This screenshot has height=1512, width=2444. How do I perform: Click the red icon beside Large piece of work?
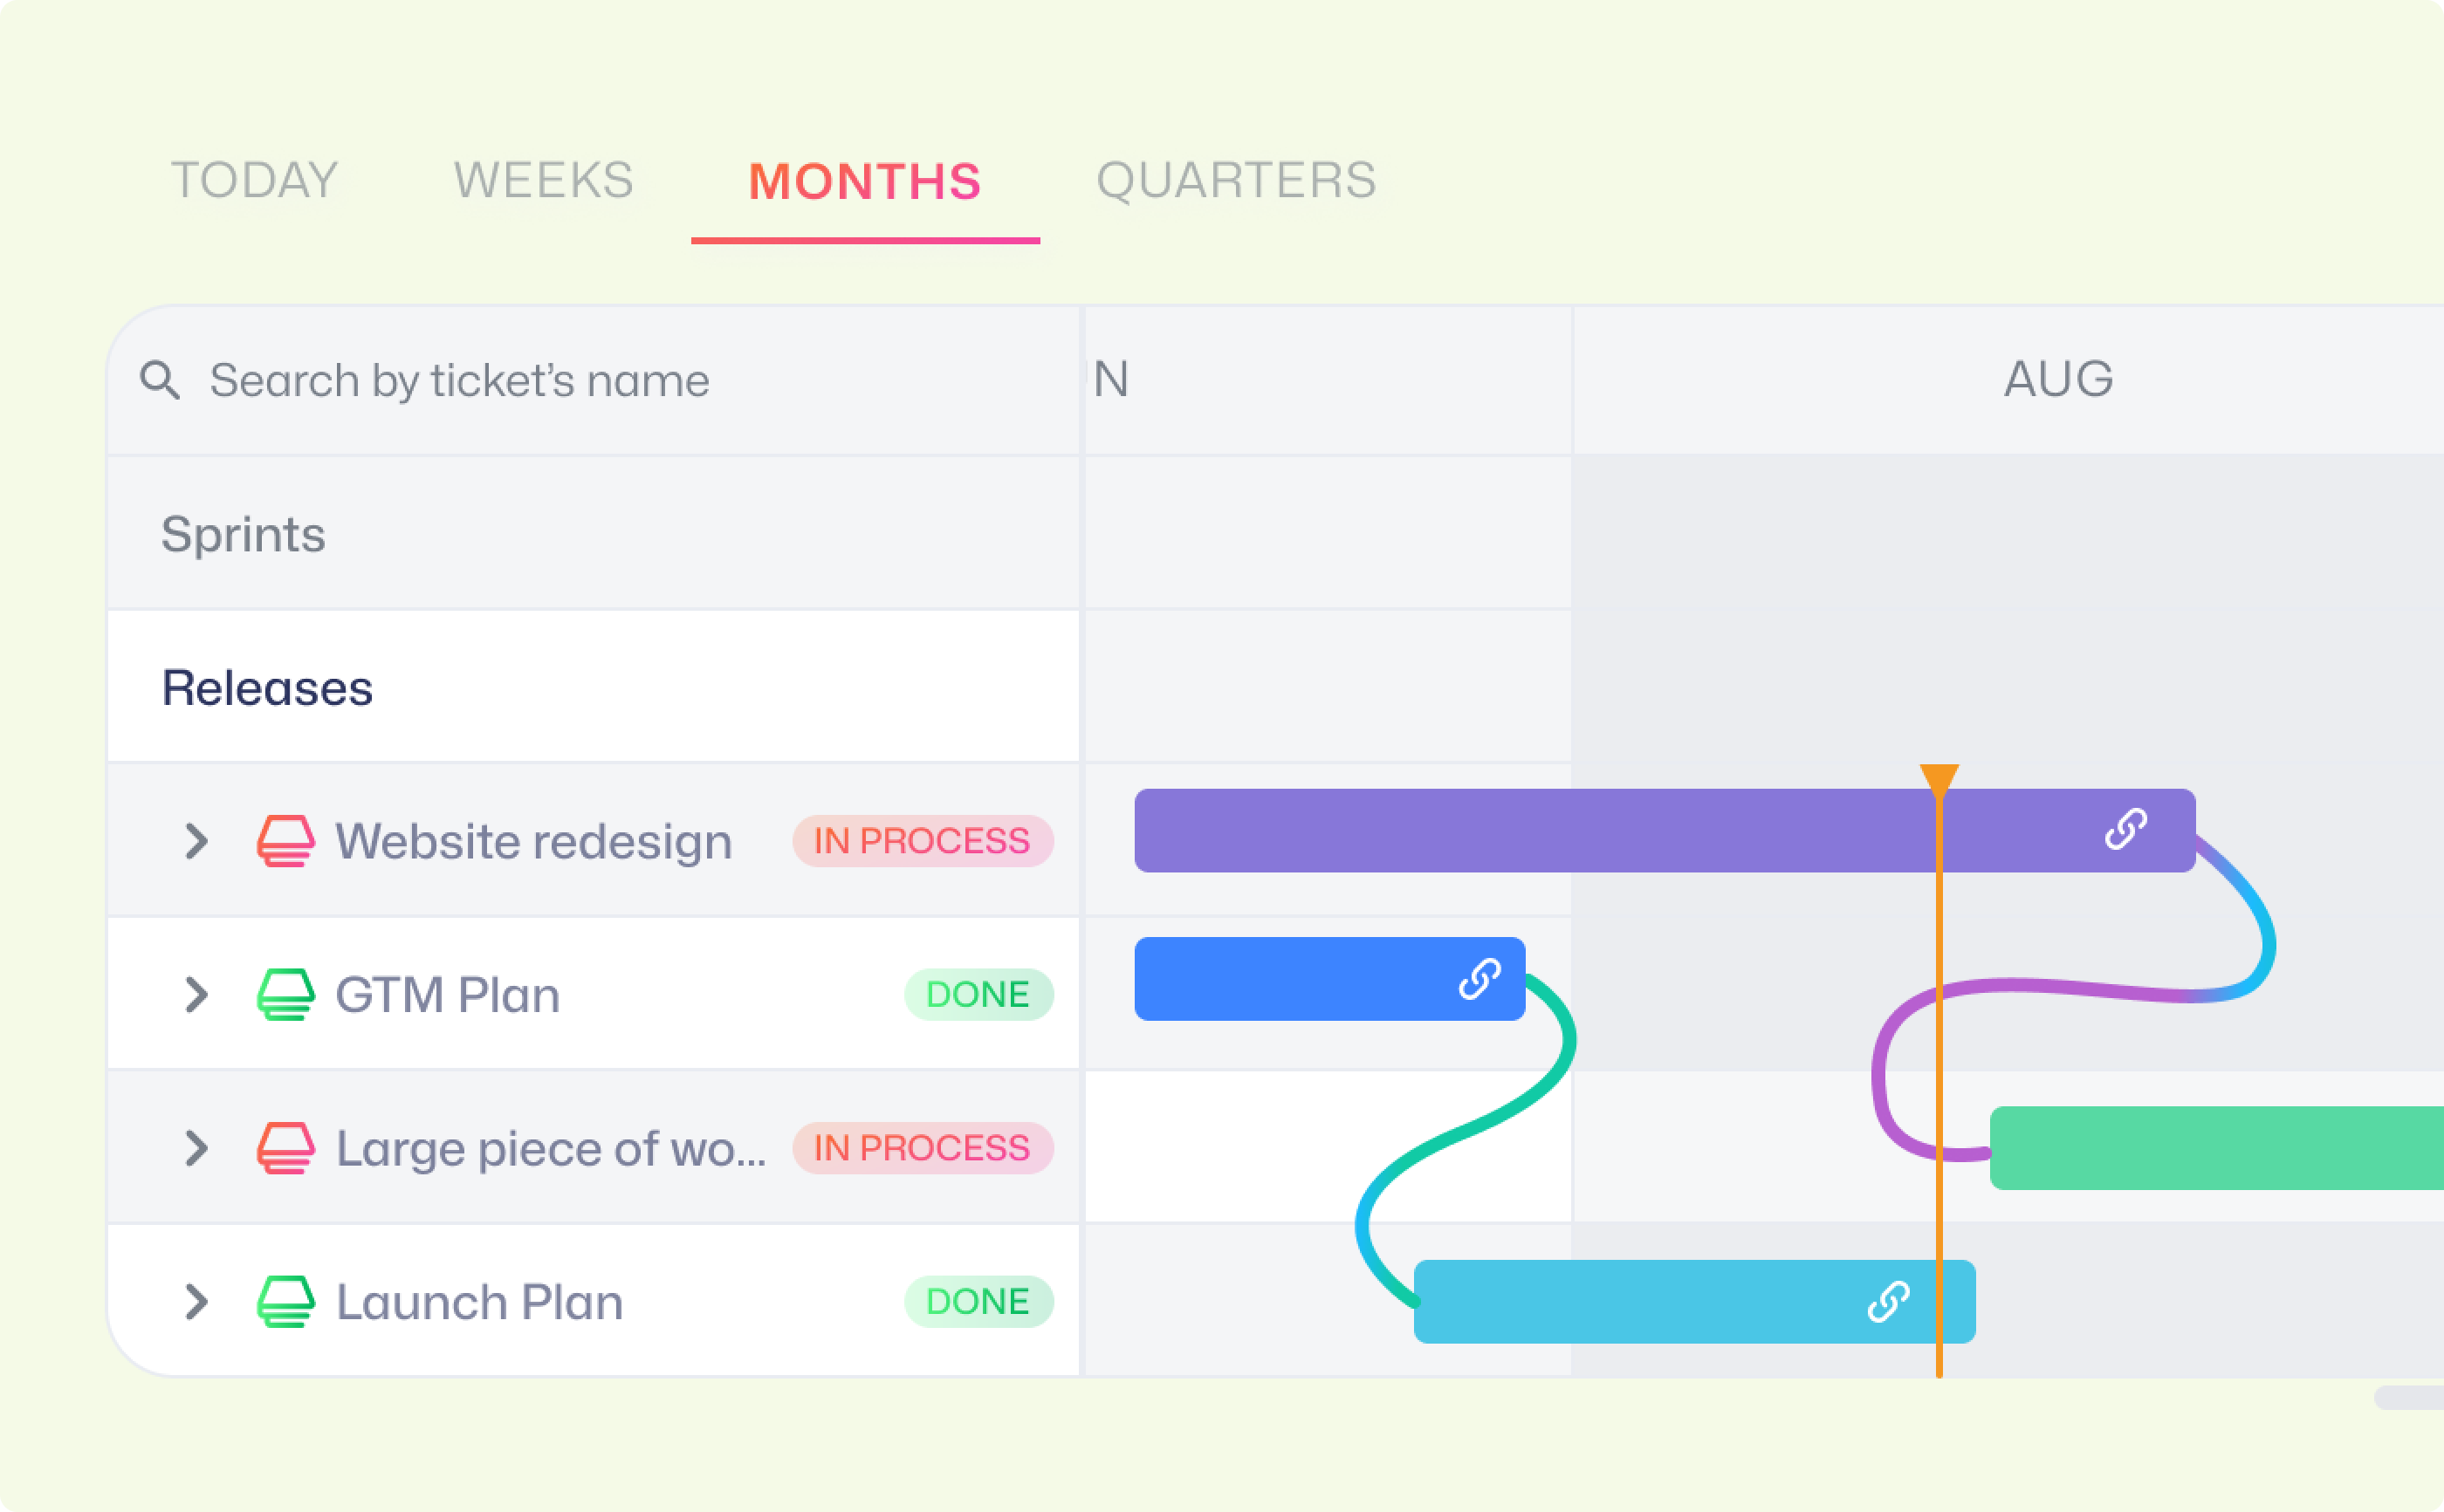point(286,1148)
